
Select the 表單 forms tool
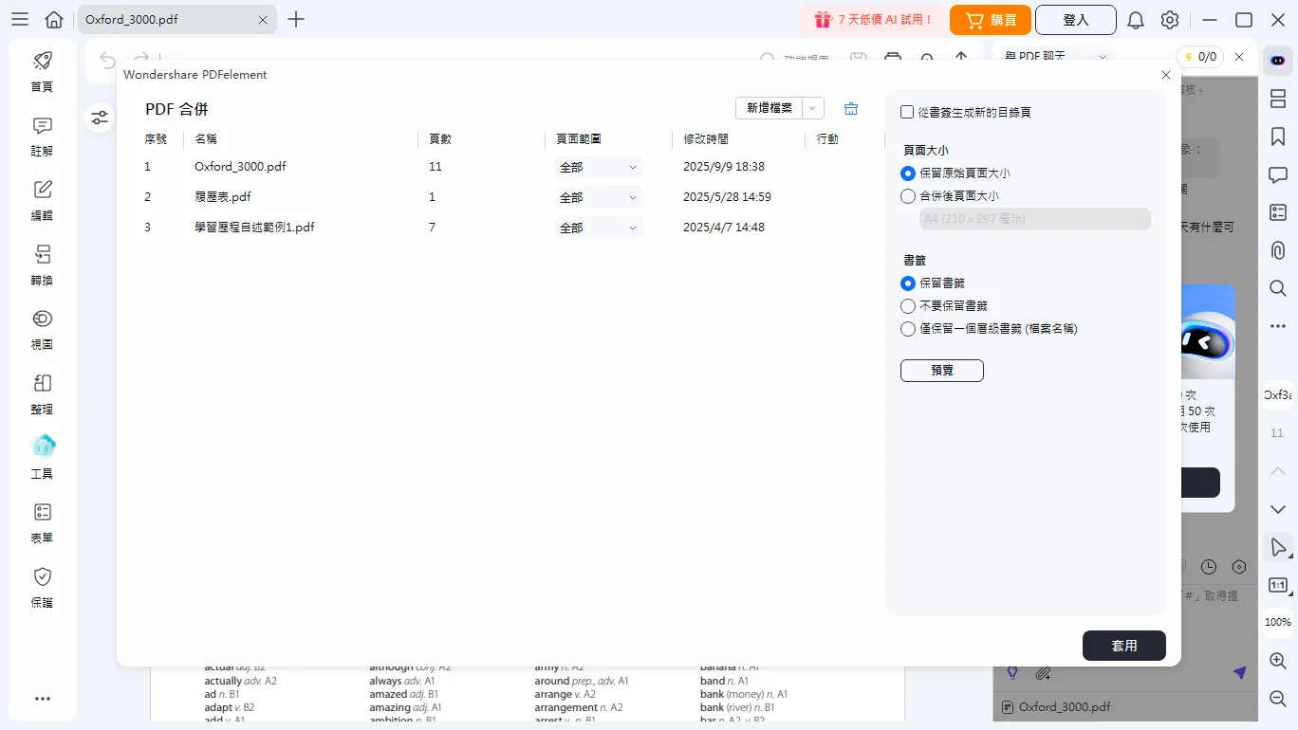[x=42, y=523]
